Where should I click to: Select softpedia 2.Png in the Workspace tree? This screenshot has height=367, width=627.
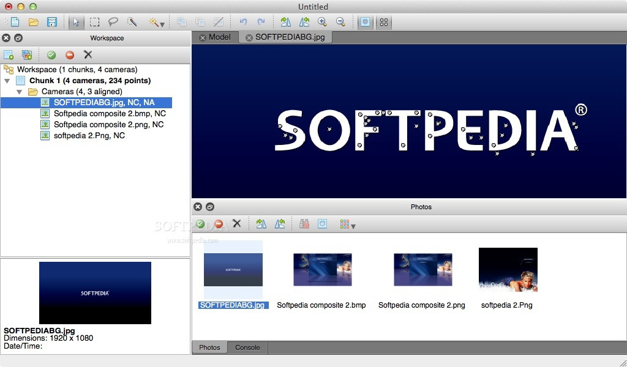[89, 136]
